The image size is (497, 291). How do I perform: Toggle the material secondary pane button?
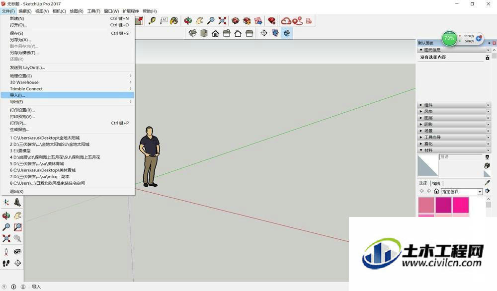(x=488, y=157)
